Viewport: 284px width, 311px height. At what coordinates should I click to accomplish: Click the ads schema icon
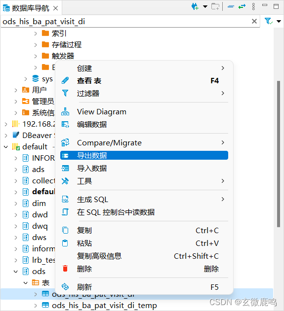point(26,170)
